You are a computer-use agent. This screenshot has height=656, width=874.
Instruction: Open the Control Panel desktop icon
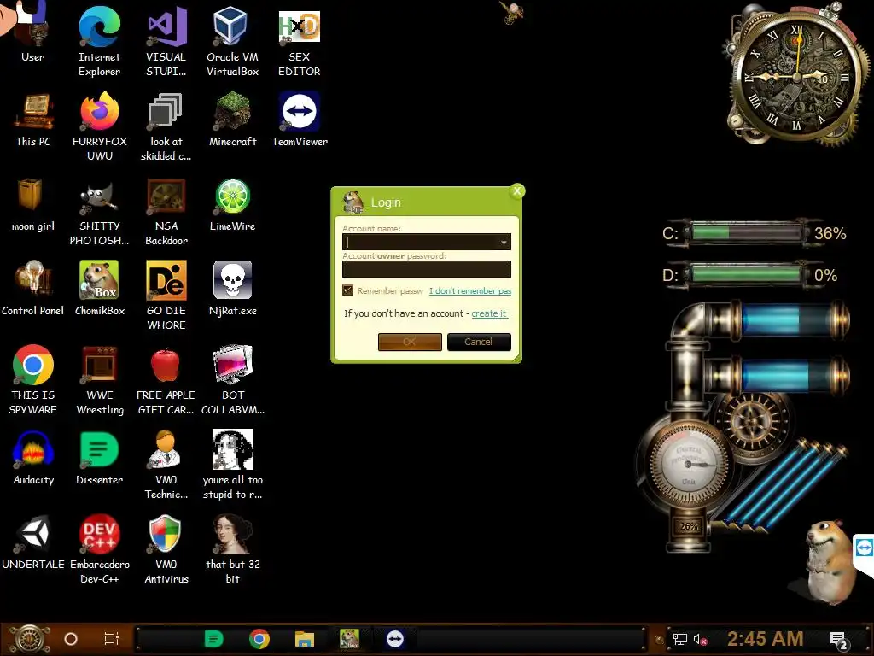tap(33, 289)
